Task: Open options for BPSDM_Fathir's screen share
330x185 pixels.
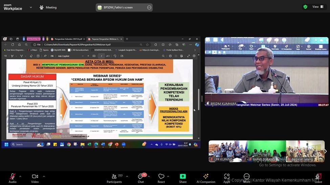Action: (x=149, y=7)
